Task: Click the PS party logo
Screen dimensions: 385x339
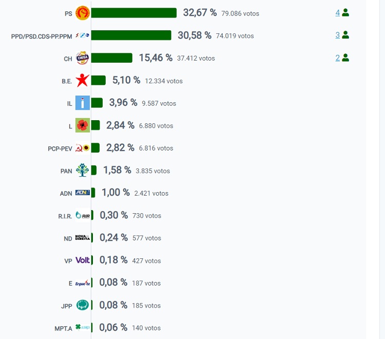Action: pos(82,13)
